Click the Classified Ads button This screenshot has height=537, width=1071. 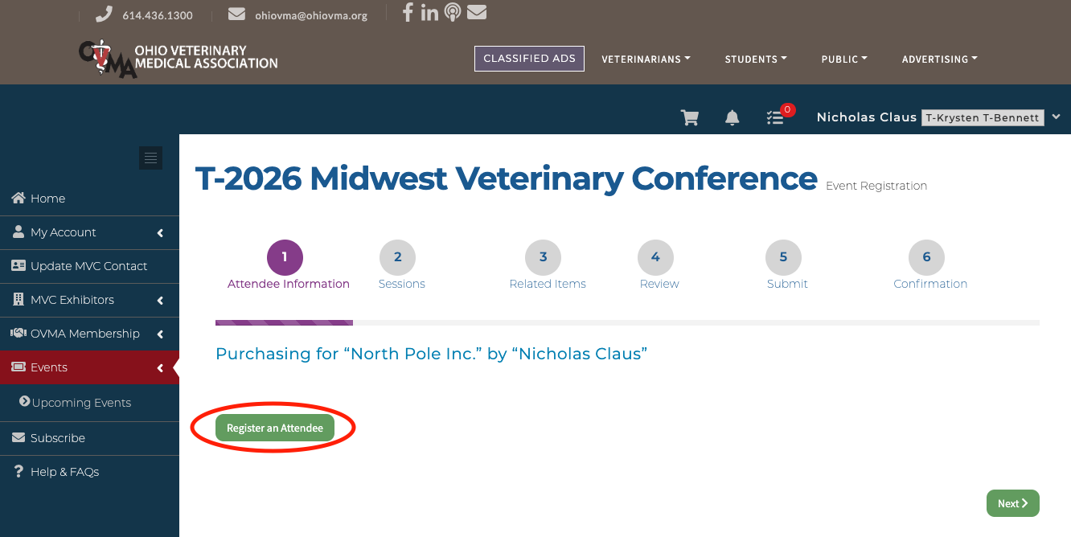(x=529, y=59)
